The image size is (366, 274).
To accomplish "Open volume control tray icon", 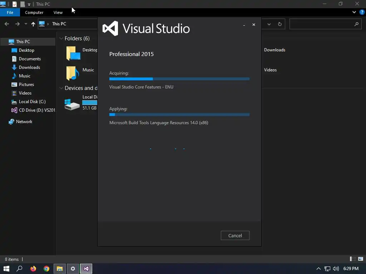I will [x=336, y=269].
